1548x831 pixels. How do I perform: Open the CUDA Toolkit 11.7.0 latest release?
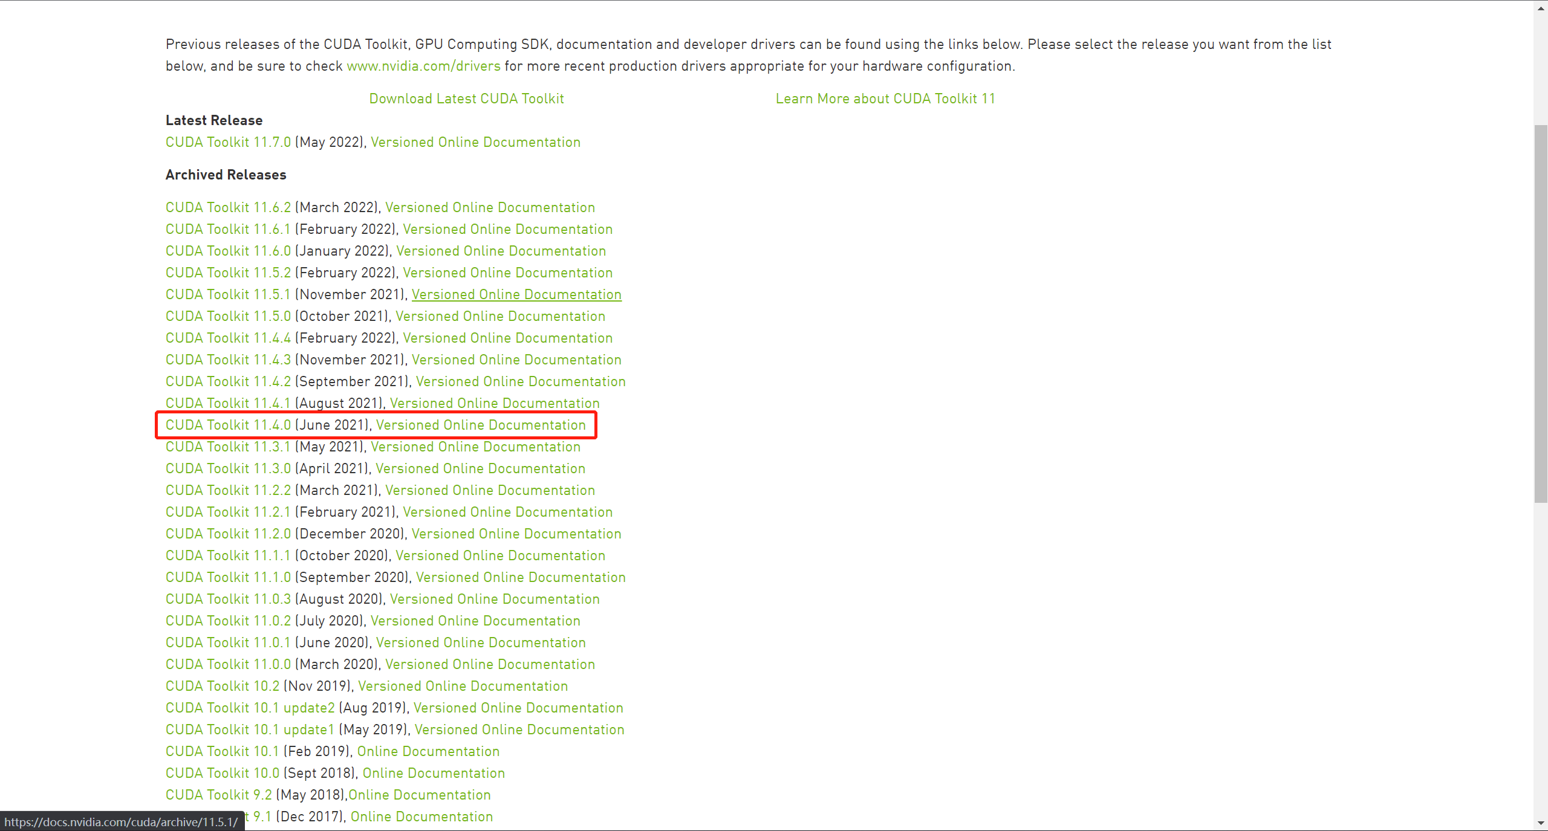[x=228, y=142]
